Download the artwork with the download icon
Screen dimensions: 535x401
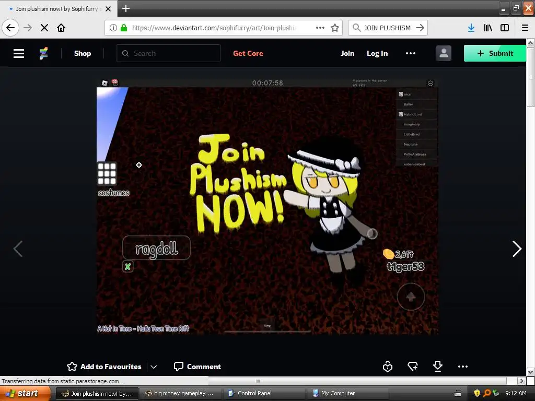(437, 366)
